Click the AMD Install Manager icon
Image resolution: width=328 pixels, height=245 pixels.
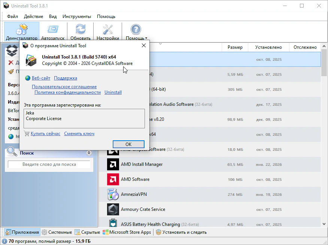(x=113, y=164)
